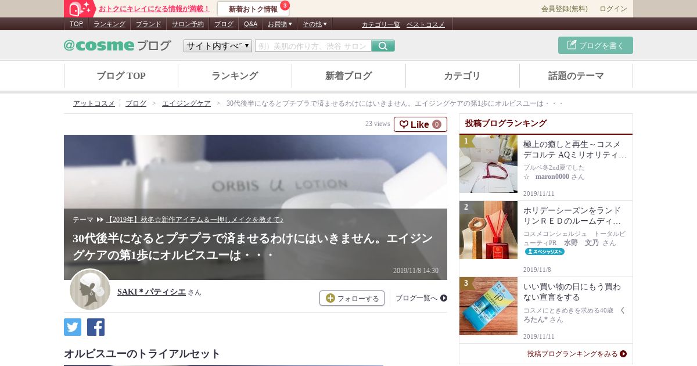The image size is (697, 366).
Task: Click the @cosme ブログ logo
Action: tap(117, 45)
